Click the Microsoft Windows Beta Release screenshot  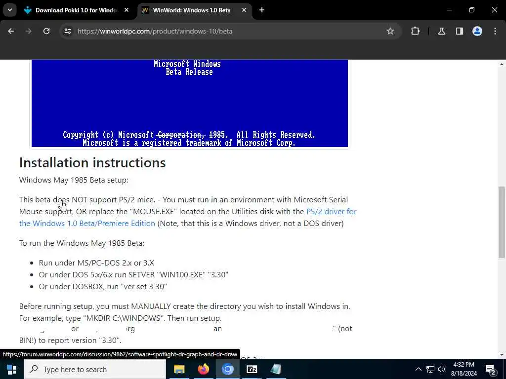(189, 103)
